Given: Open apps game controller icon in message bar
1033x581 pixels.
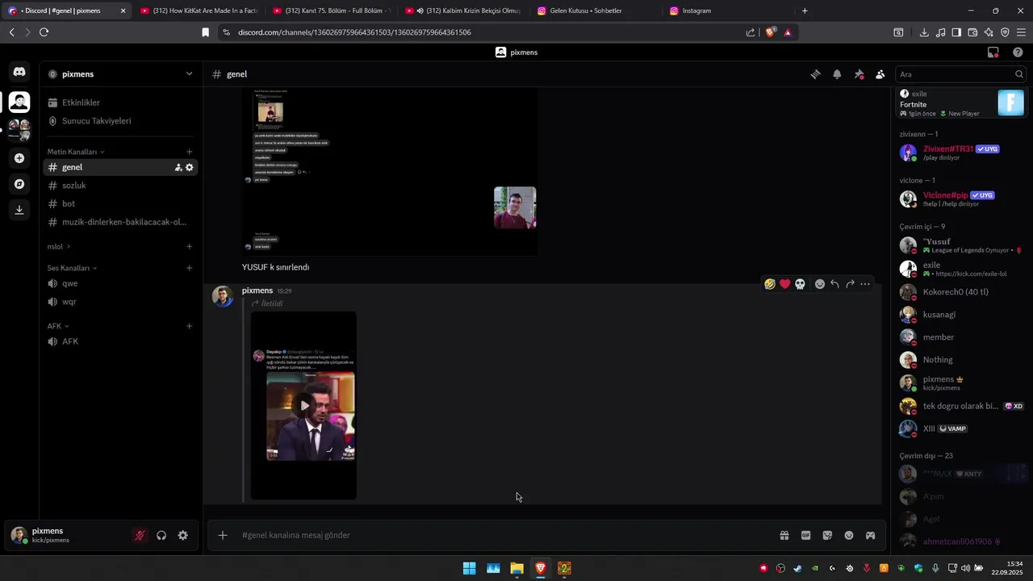Looking at the screenshot, I should point(870,535).
